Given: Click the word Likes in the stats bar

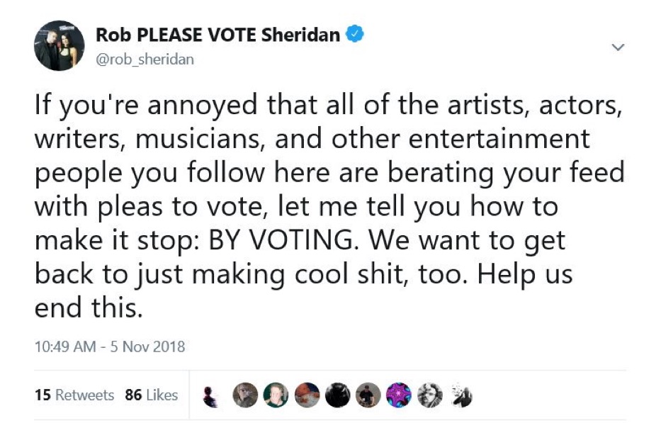Looking at the screenshot, I should (x=162, y=395).
